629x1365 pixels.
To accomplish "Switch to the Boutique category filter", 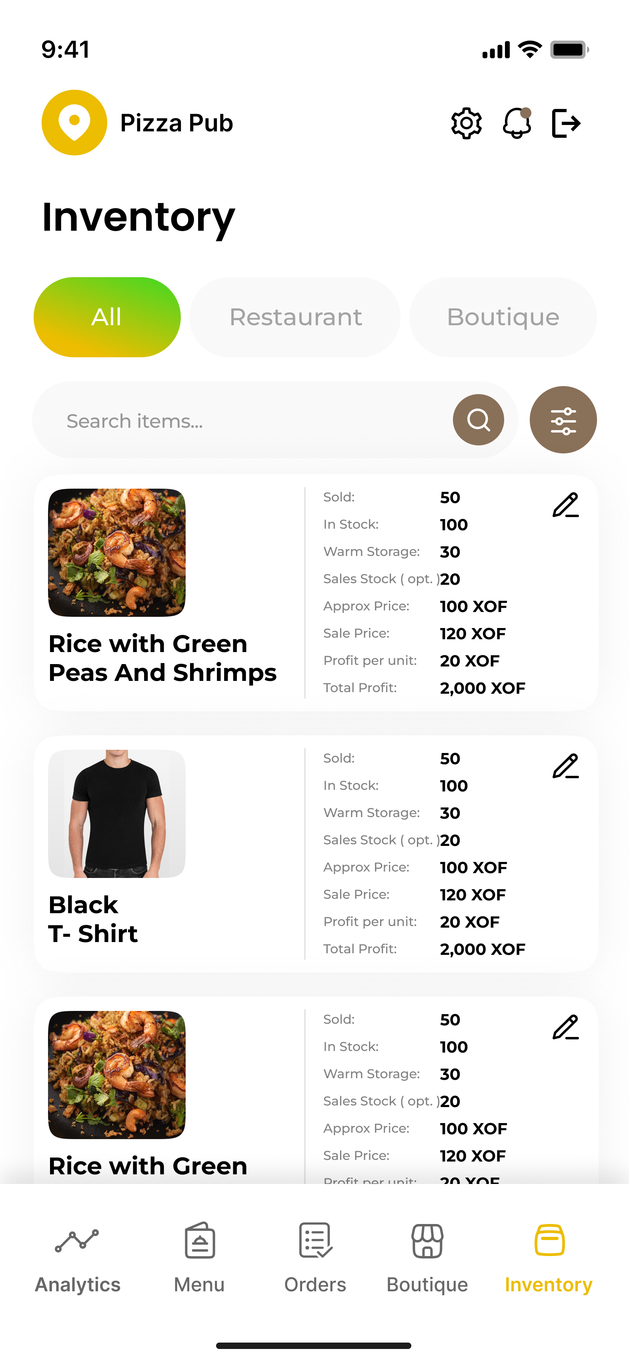I will 503,317.
